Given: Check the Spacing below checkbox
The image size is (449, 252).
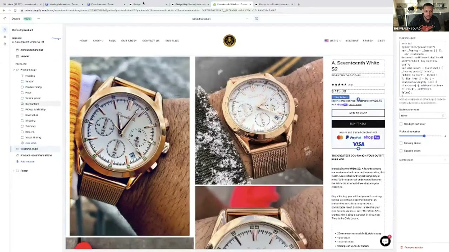Looking at the screenshot, I should click(x=401, y=150).
